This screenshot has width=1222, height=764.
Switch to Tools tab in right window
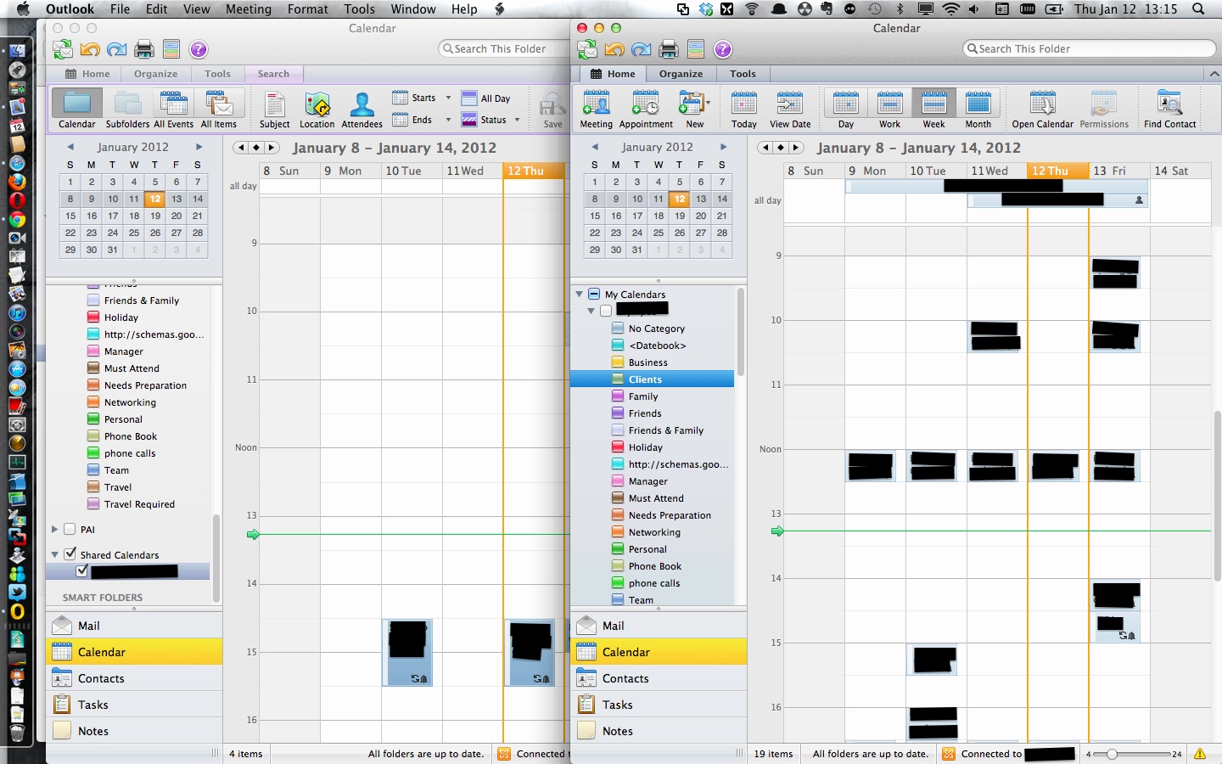743,74
